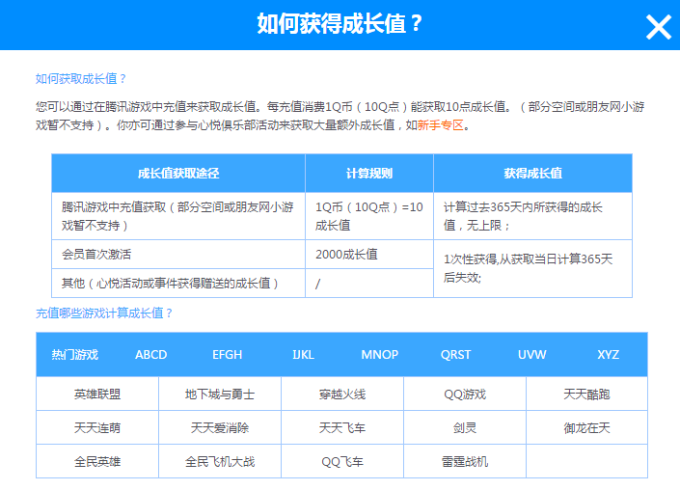The image size is (680, 490).
Task: Click the 计算规则 column header
Action: [369, 173]
